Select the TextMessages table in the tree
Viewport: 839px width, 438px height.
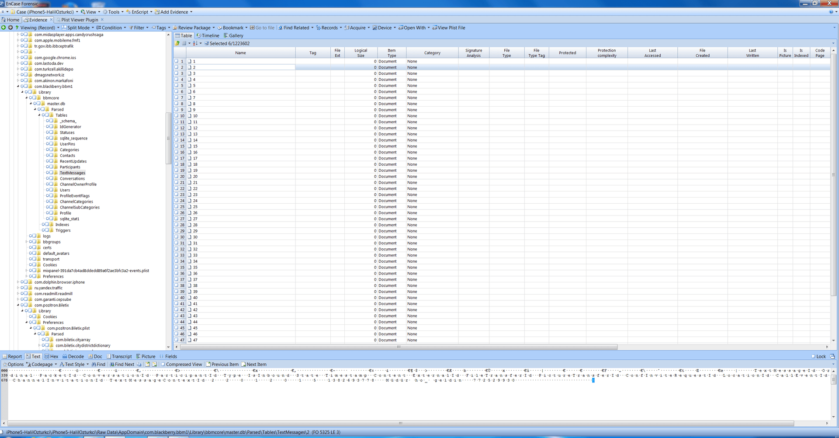click(x=72, y=173)
